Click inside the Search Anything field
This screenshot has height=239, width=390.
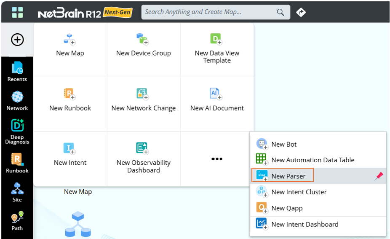(x=216, y=12)
